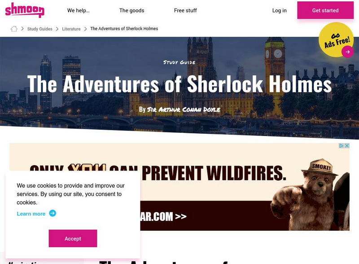The image size is (359, 264).
Task: Click The Adventures of Sherlock Holmes breadcrumb
Action: (x=124, y=29)
